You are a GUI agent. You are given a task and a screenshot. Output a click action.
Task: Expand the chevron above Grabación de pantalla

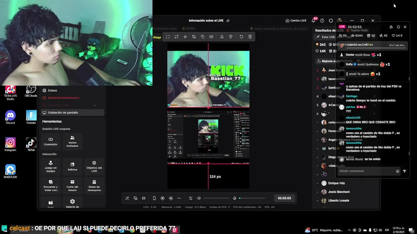click(x=95, y=105)
